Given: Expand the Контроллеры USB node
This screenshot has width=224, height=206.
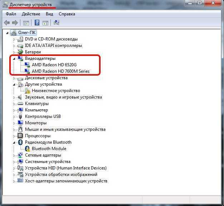Looking at the screenshot, I should [14, 117].
